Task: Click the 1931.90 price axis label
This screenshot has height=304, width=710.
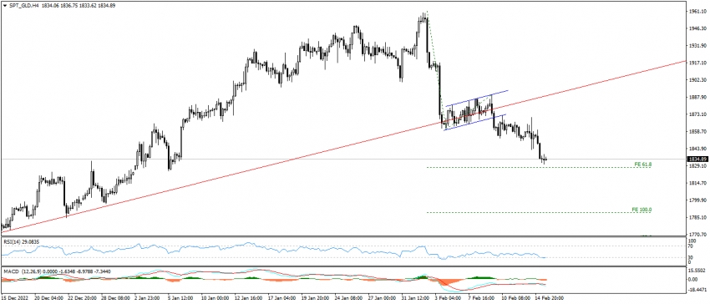Action: click(x=697, y=46)
